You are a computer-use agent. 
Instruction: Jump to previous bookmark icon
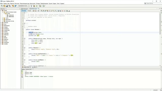click(x=52, y=11)
